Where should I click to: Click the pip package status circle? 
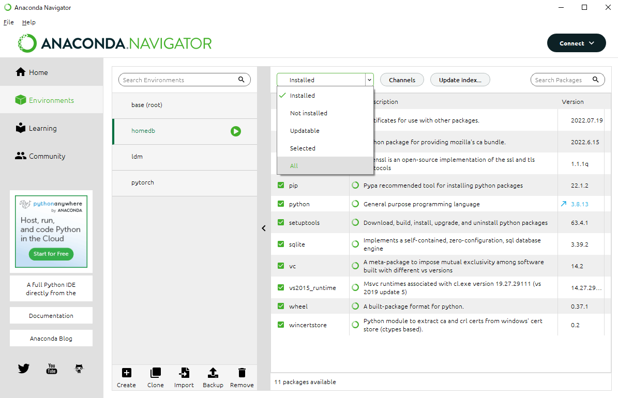point(355,185)
